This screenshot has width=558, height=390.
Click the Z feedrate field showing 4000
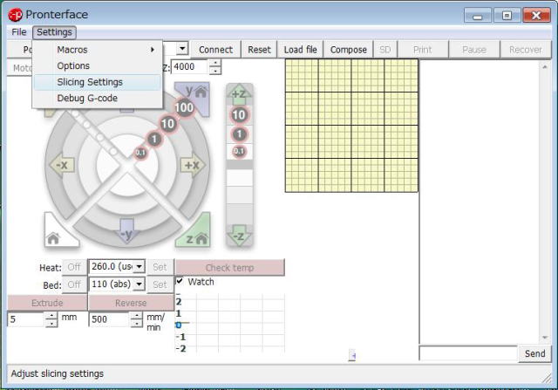pyautogui.click(x=190, y=66)
